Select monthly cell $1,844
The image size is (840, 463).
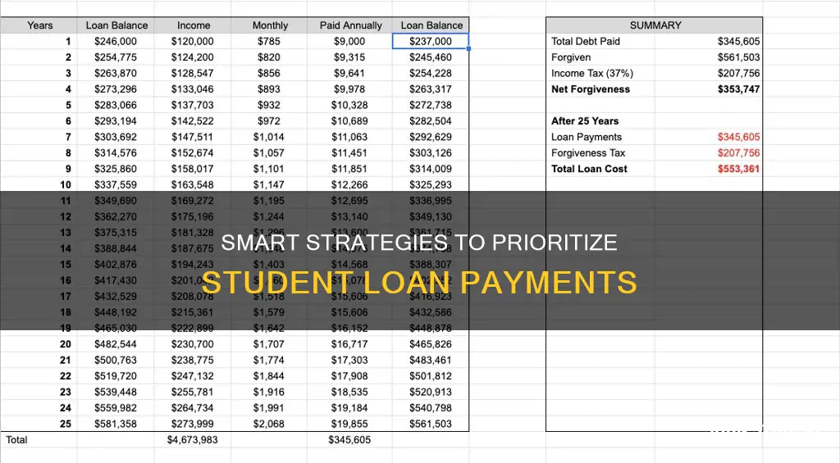pos(268,376)
